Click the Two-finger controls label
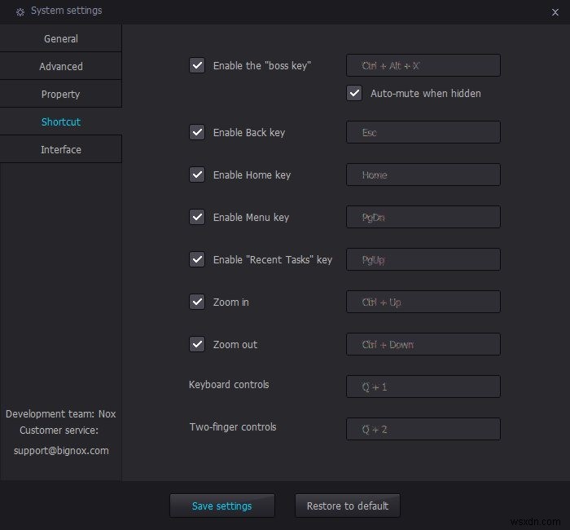 (233, 427)
